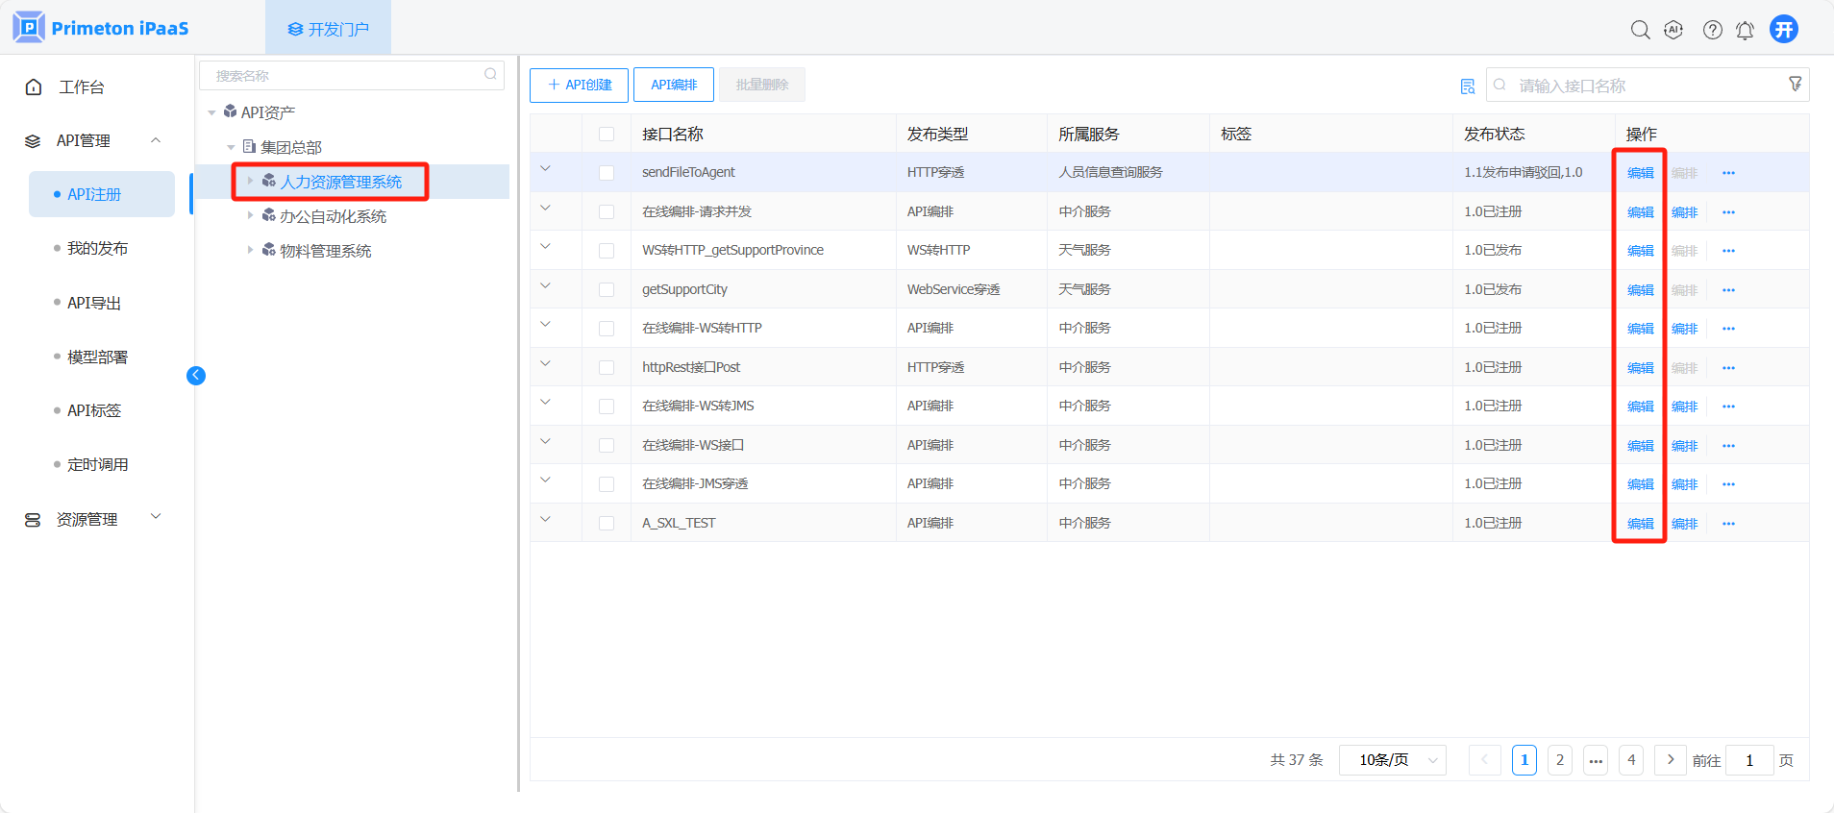Open more actions for the sendFileToAgent row

pos(1728,173)
